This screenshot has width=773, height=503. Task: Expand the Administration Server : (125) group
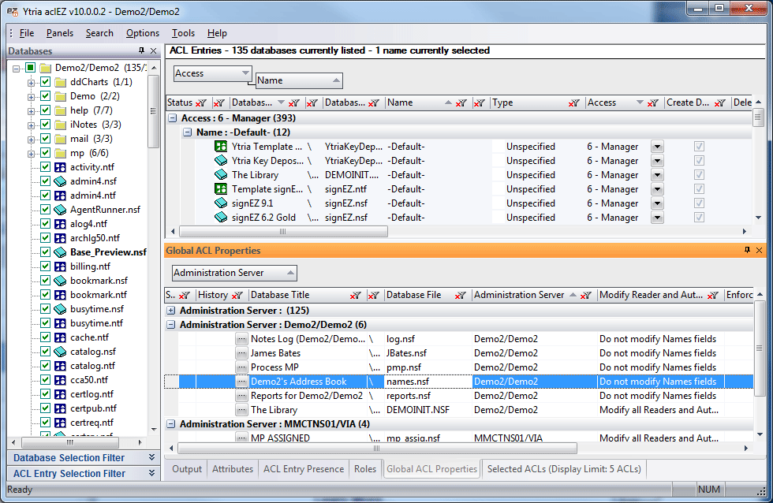click(x=171, y=311)
